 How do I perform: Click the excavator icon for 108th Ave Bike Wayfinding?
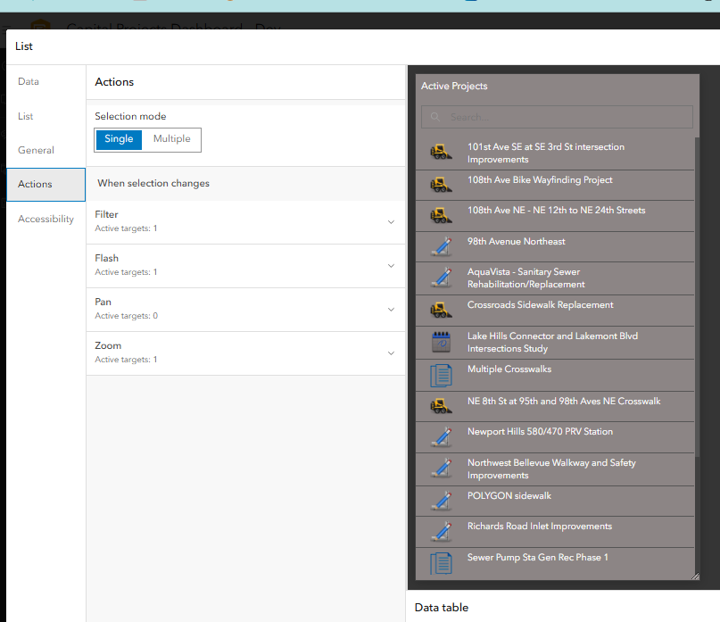point(441,185)
